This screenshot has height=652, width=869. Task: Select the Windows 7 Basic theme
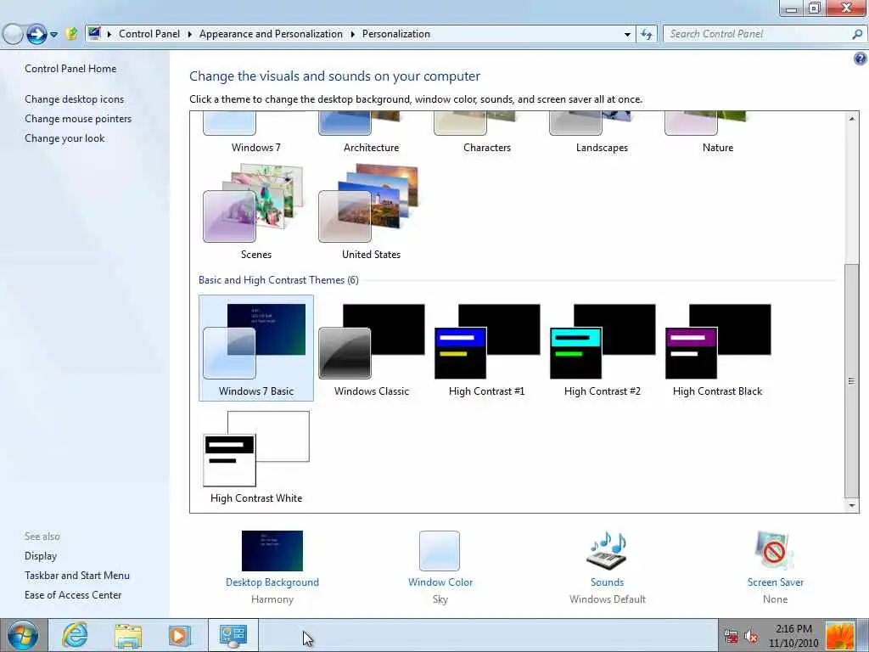(256, 348)
